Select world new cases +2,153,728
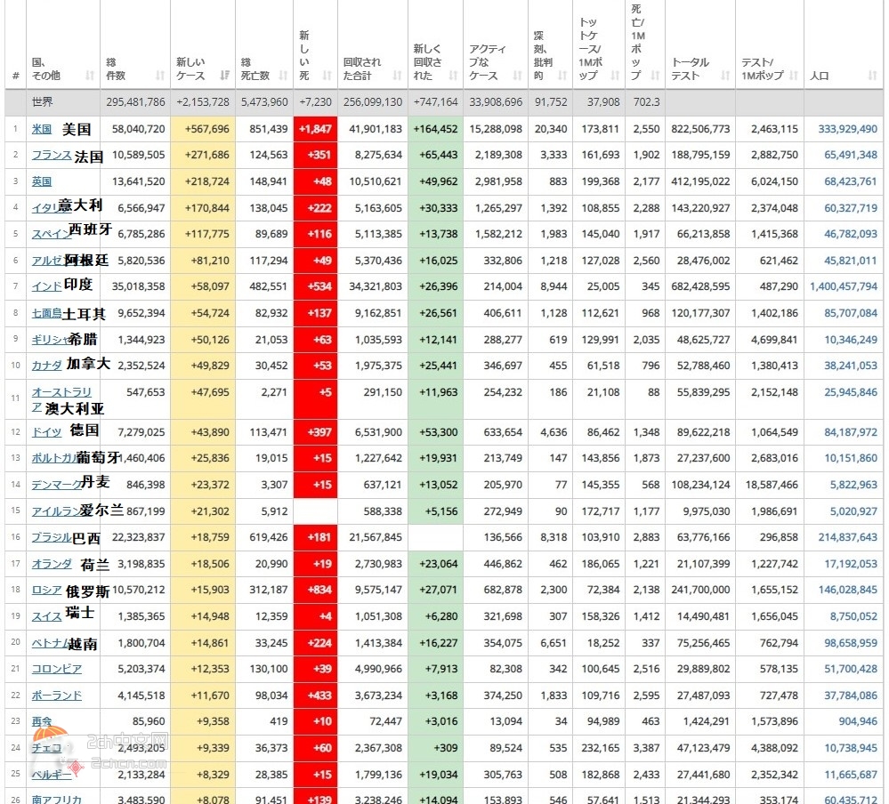The height and width of the screenshot is (804, 889). tap(203, 102)
